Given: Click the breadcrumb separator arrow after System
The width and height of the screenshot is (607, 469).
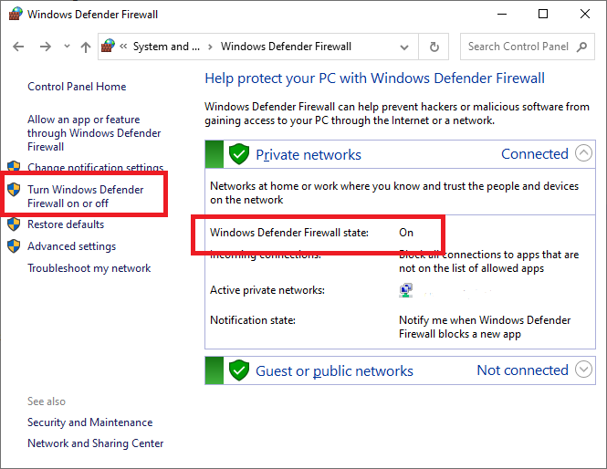Looking at the screenshot, I should [210, 47].
